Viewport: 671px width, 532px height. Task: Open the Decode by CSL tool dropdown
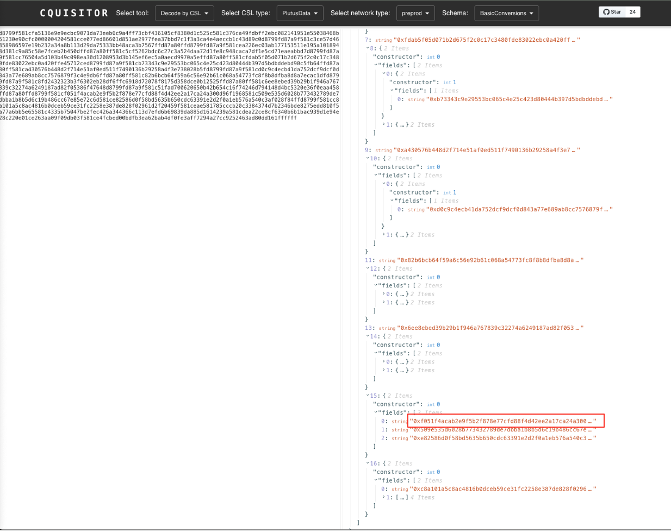[184, 13]
